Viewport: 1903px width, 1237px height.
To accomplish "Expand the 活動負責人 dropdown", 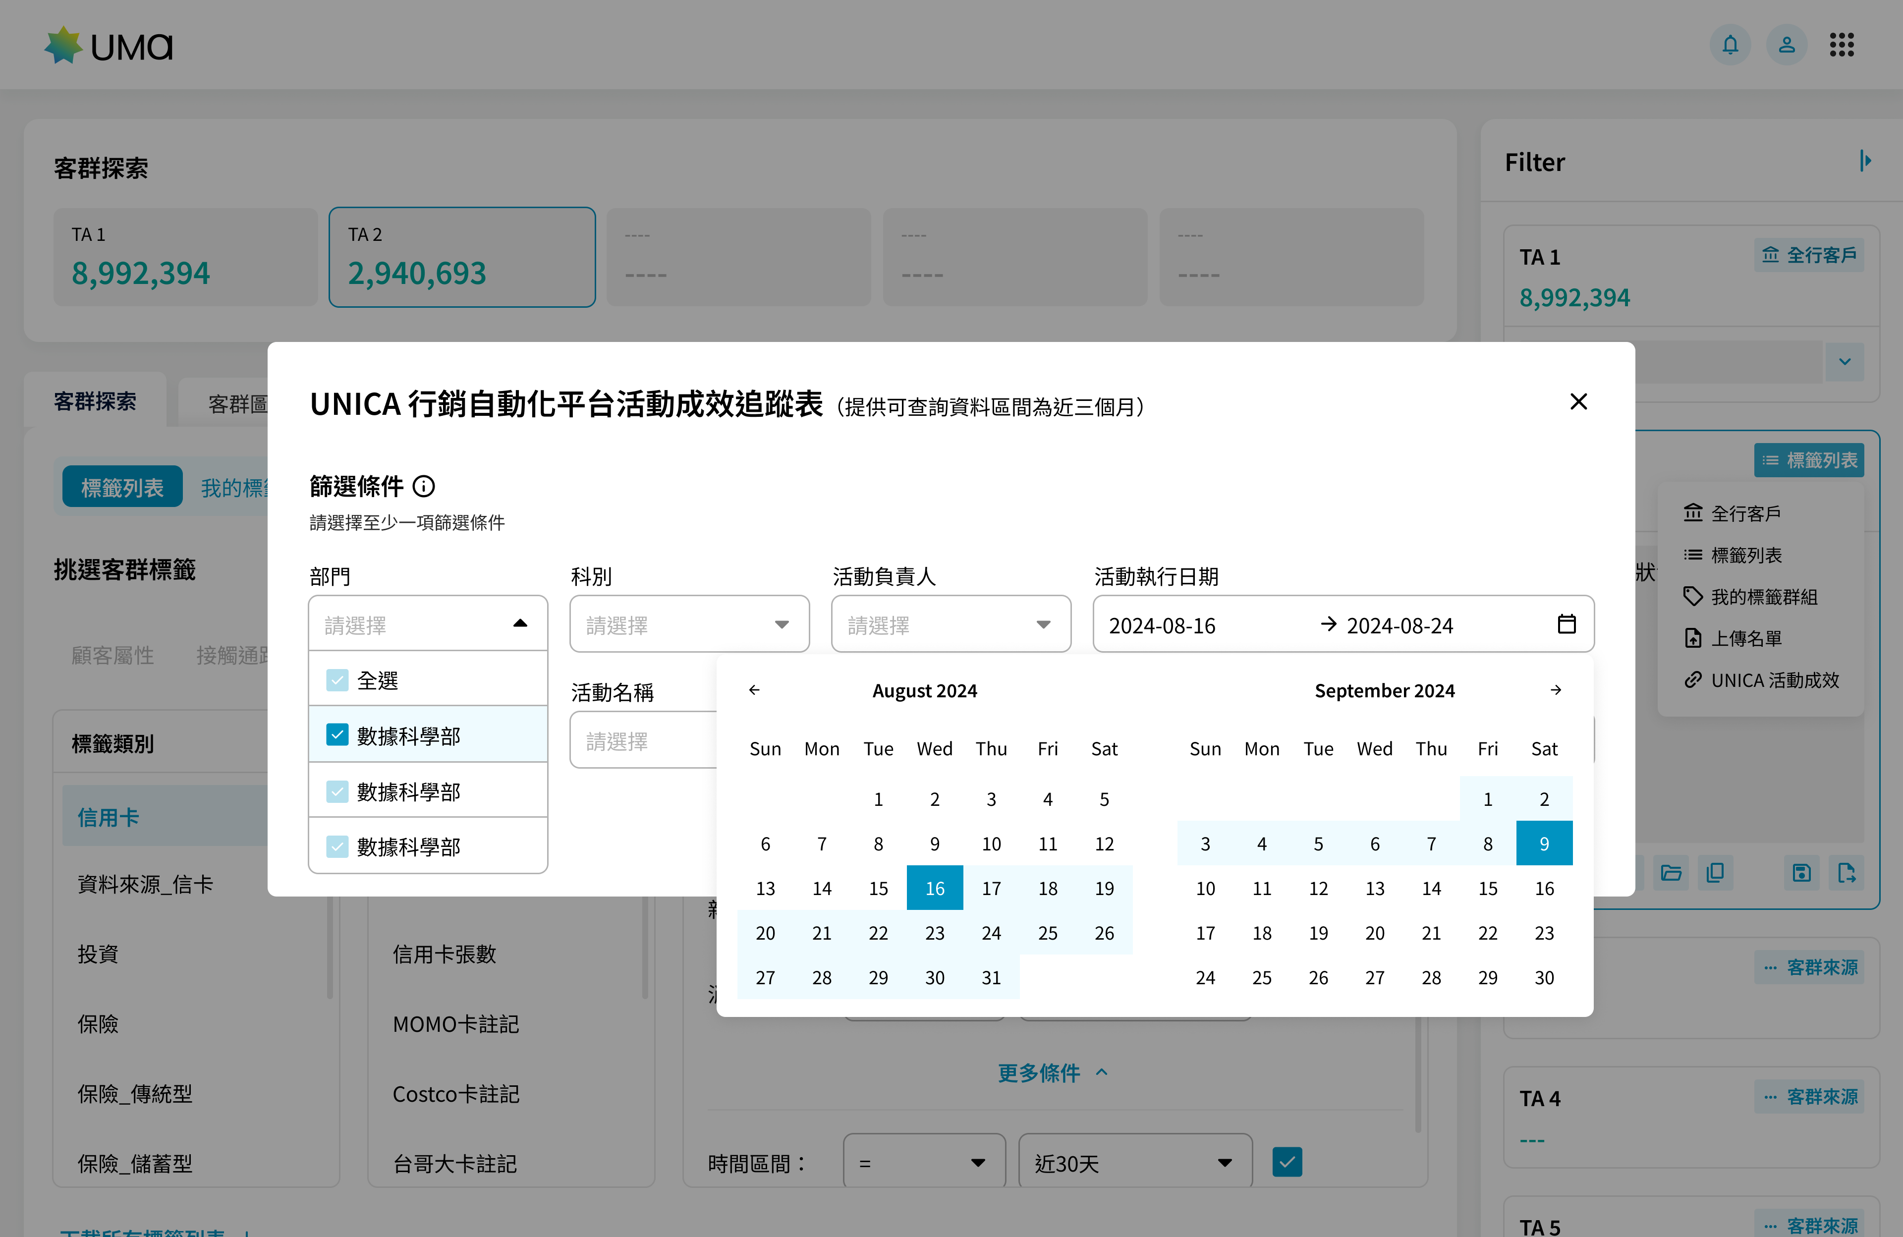I will 951,624.
